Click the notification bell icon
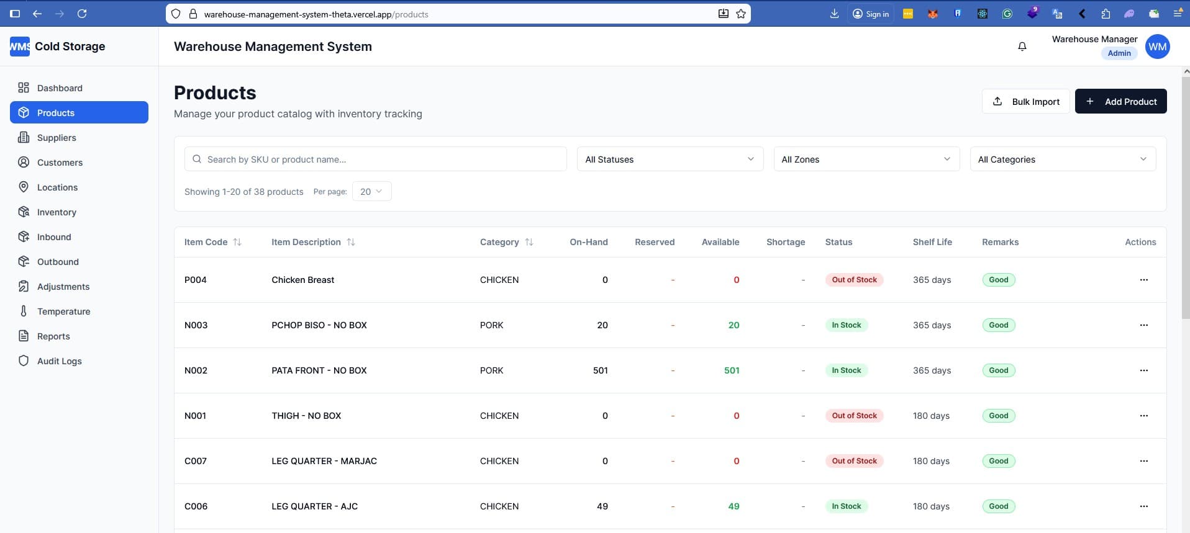Screen dimensions: 1190x533 [x=1022, y=47]
